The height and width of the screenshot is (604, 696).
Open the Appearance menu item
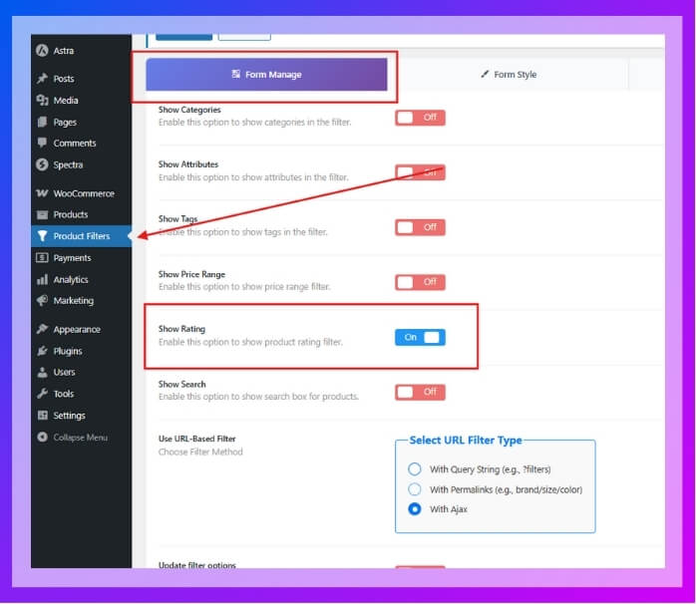click(77, 330)
